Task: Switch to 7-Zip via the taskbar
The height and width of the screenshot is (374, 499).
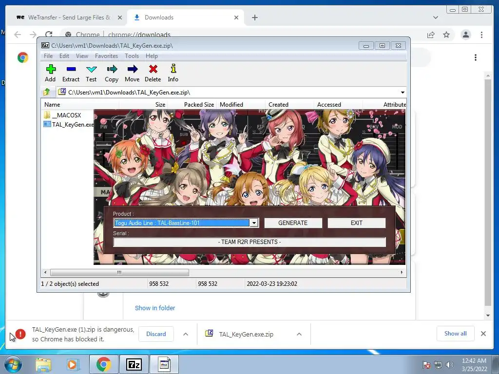Action: [x=134, y=364]
